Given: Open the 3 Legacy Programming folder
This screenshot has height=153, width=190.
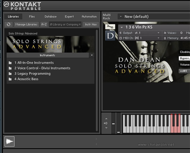Looking at the screenshot, I should (29, 74).
